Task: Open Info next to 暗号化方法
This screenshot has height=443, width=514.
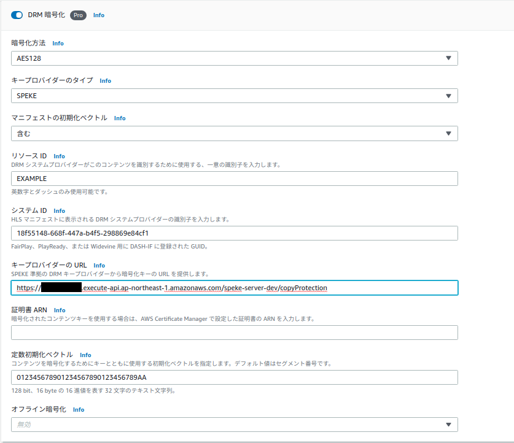Action: 58,43
